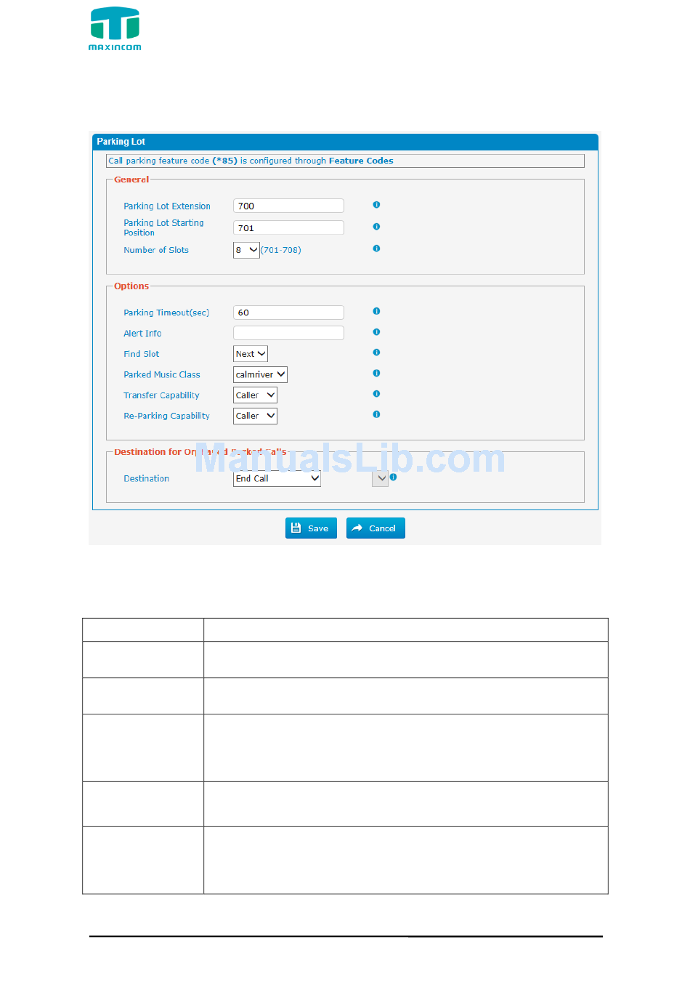Show info for Parked Music Class
The image size is (690, 995).
376,373
